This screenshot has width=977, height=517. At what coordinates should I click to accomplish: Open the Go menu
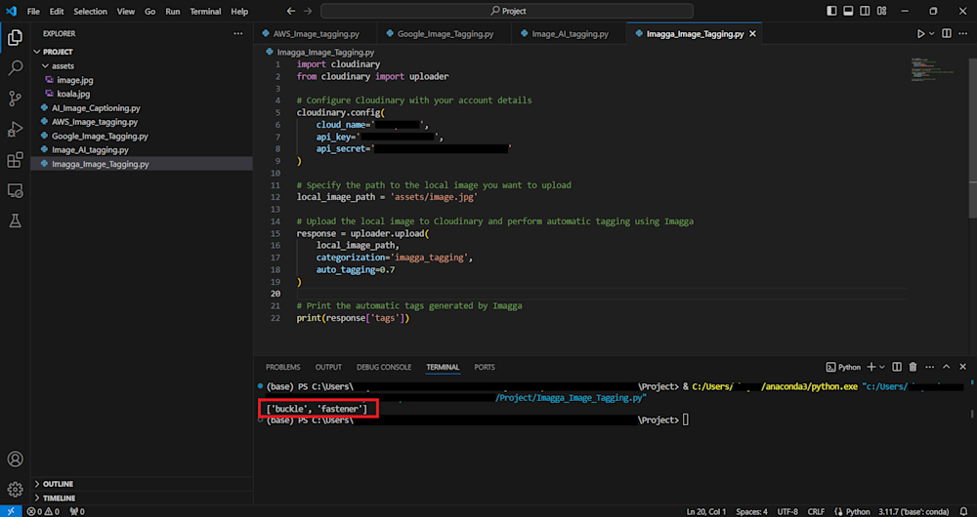pyautogui.click(x=150, y=11)
